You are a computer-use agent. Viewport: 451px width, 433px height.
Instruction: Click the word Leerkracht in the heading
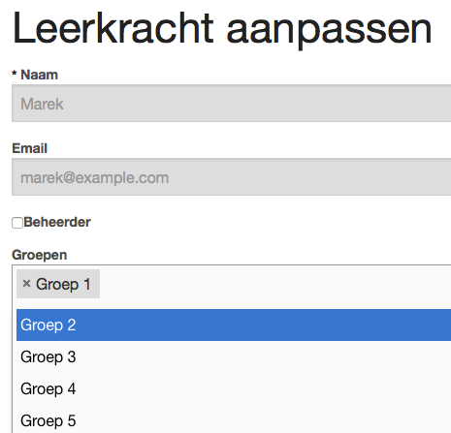click(x=113, y=28)
